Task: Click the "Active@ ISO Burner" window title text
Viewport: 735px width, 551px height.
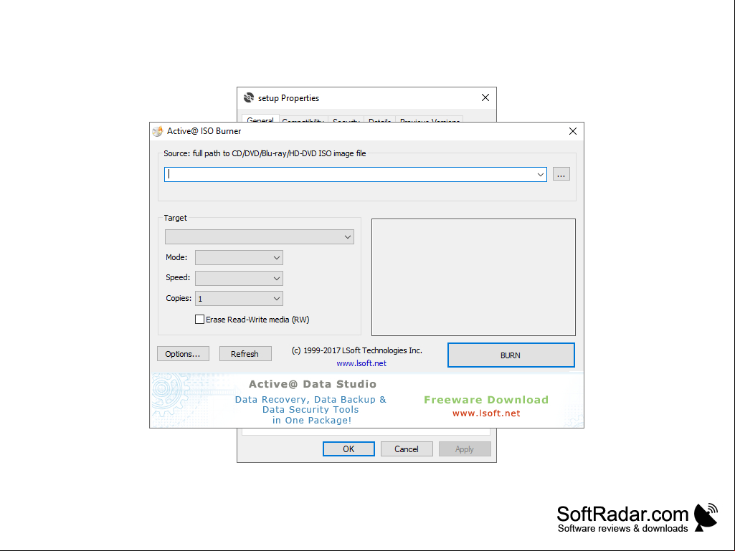Action: point(204,131)
